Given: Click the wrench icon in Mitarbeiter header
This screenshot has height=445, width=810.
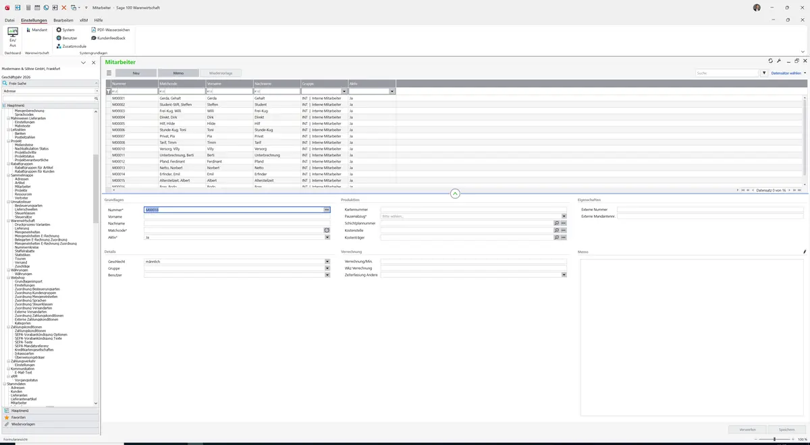Looking at the screenshot, I should (779, 61).
